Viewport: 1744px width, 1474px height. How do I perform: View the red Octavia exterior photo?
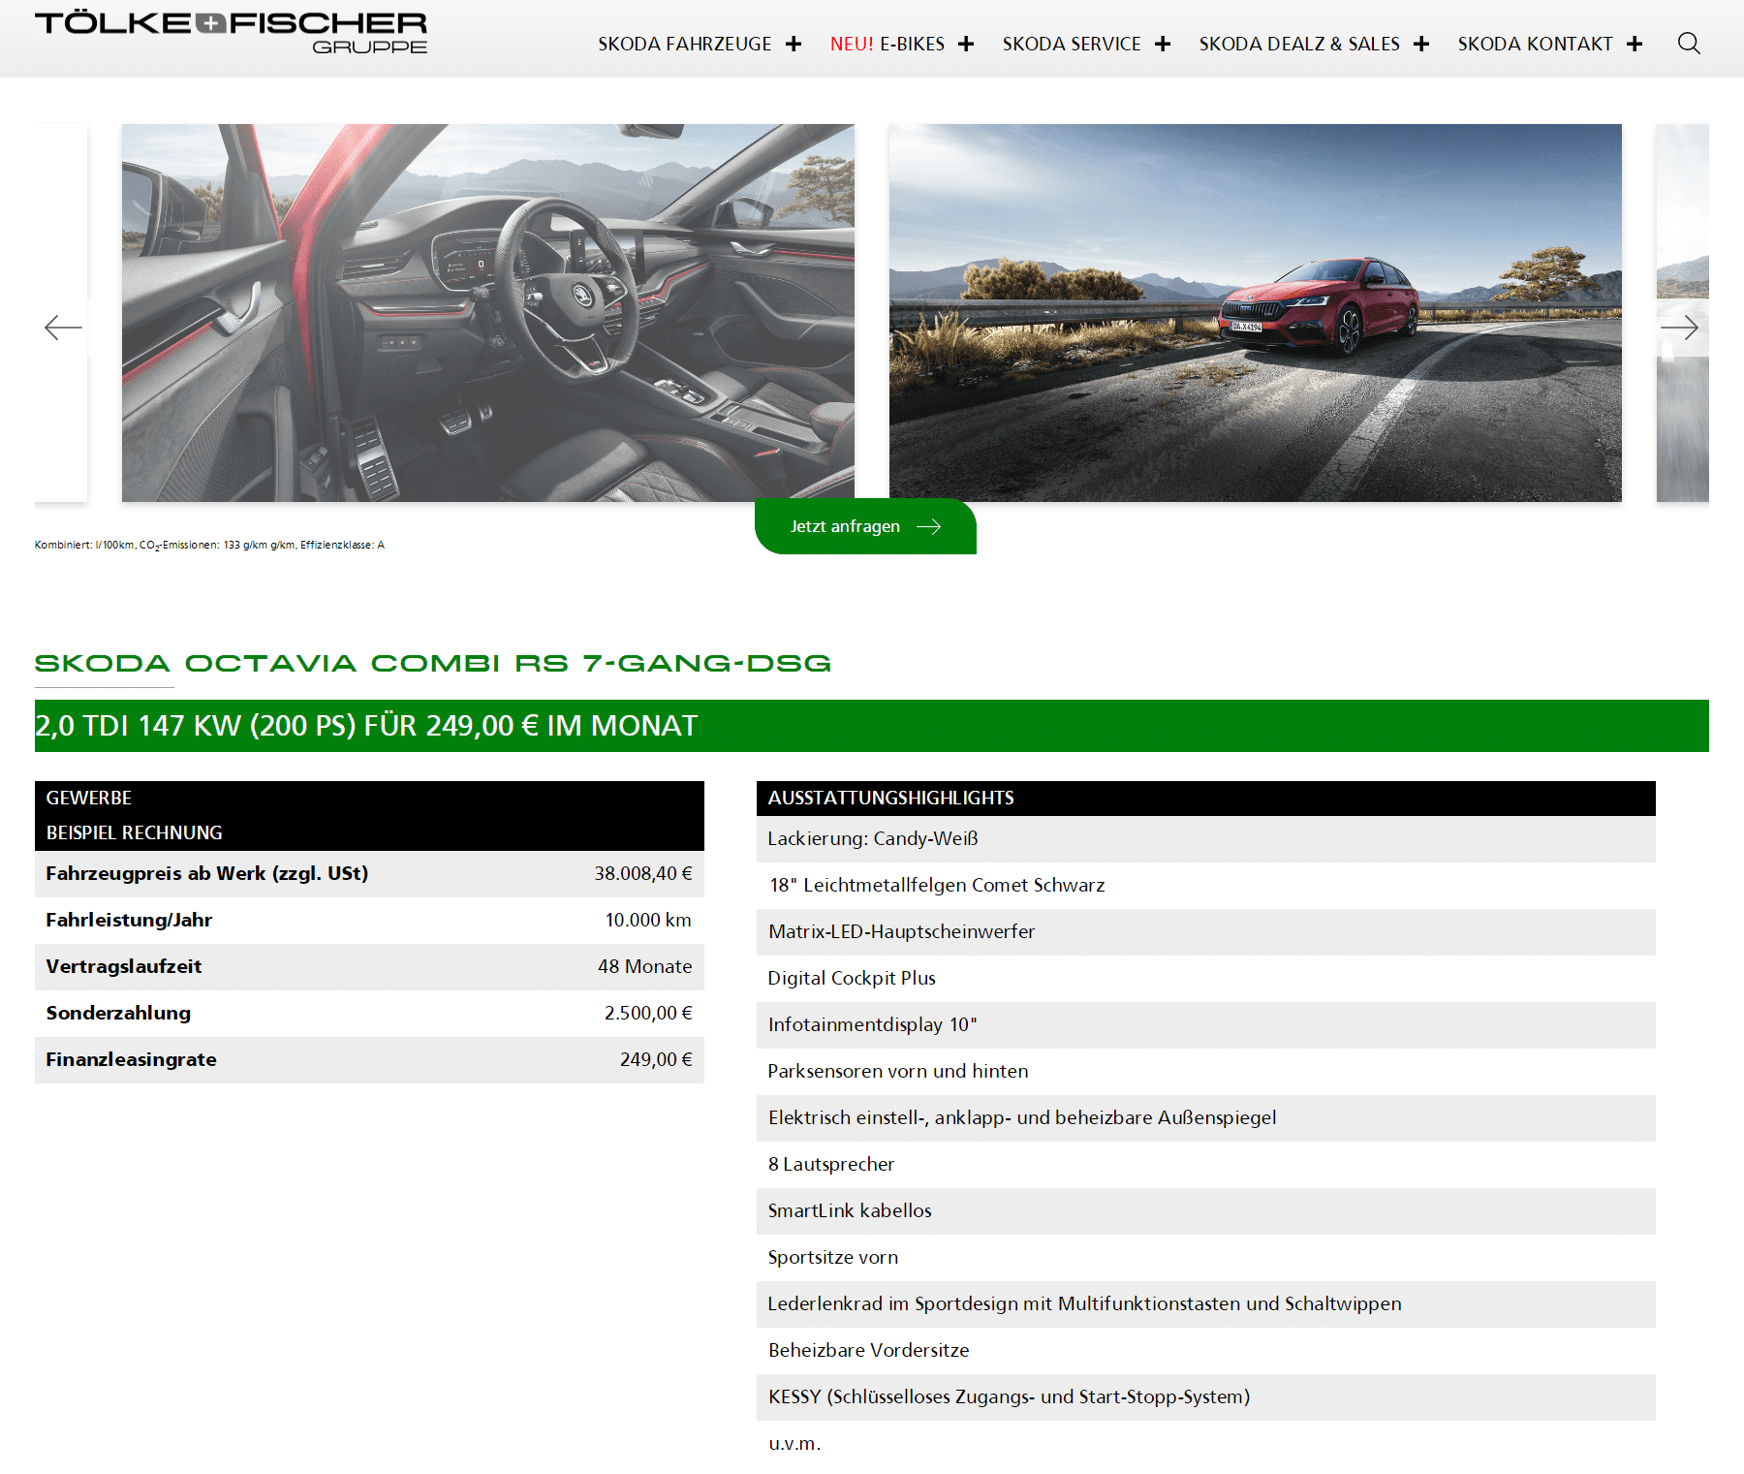click(1256, 312)
